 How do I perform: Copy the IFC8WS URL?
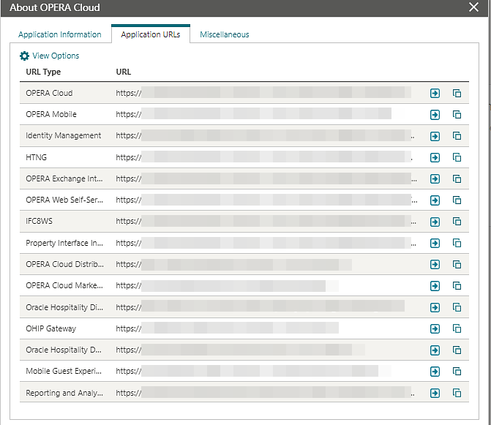click(457, 222)
